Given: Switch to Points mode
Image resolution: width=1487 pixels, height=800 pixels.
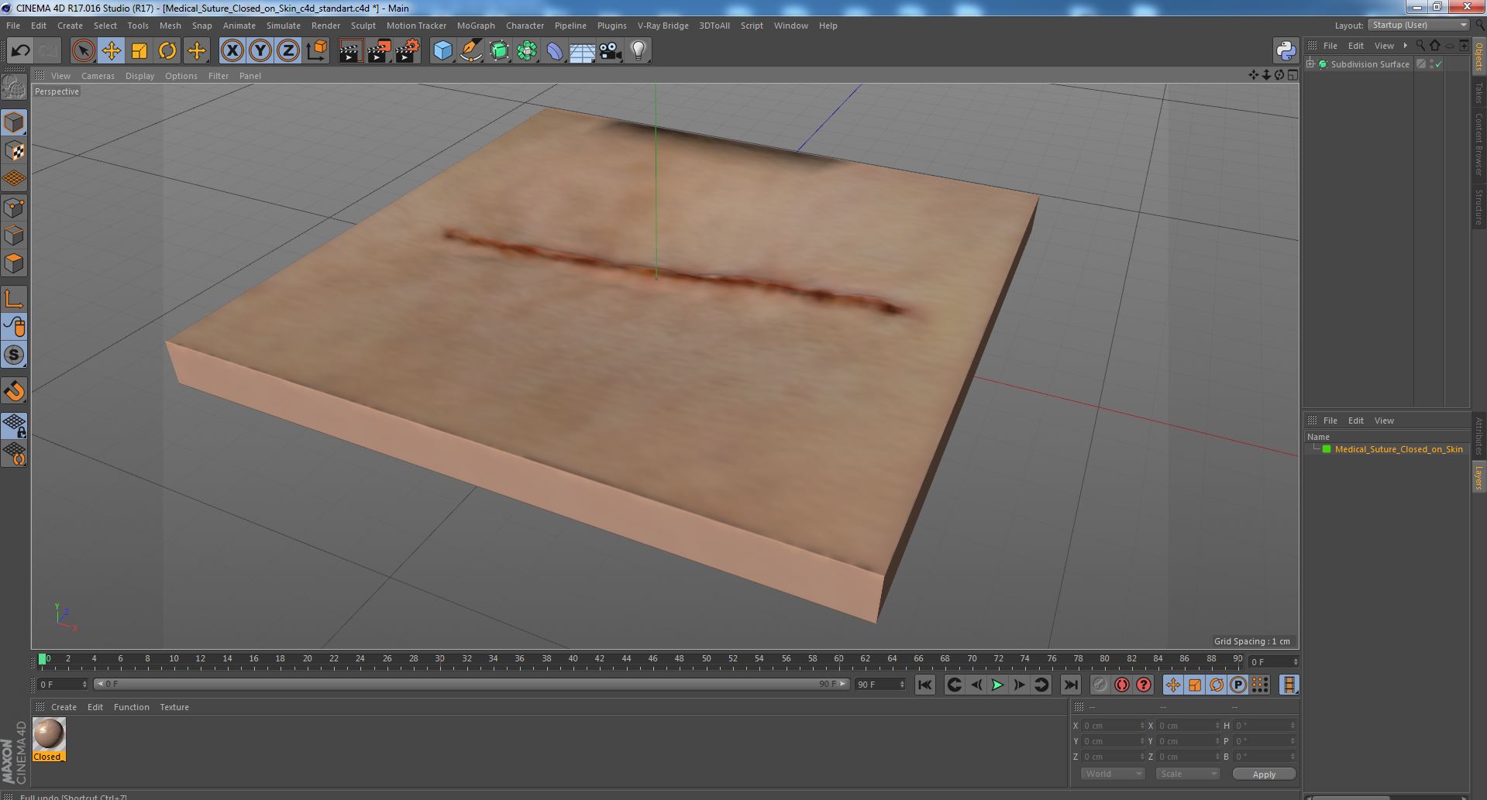Looking at the screenshot, I should (x=14, y=208).
